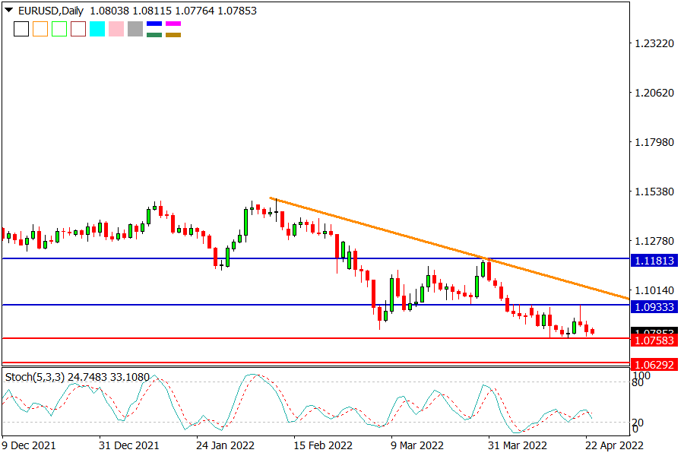The image size is (684, 456).
Task: Click the 9 Dec 2021 date label
Action: click(29, 445)
